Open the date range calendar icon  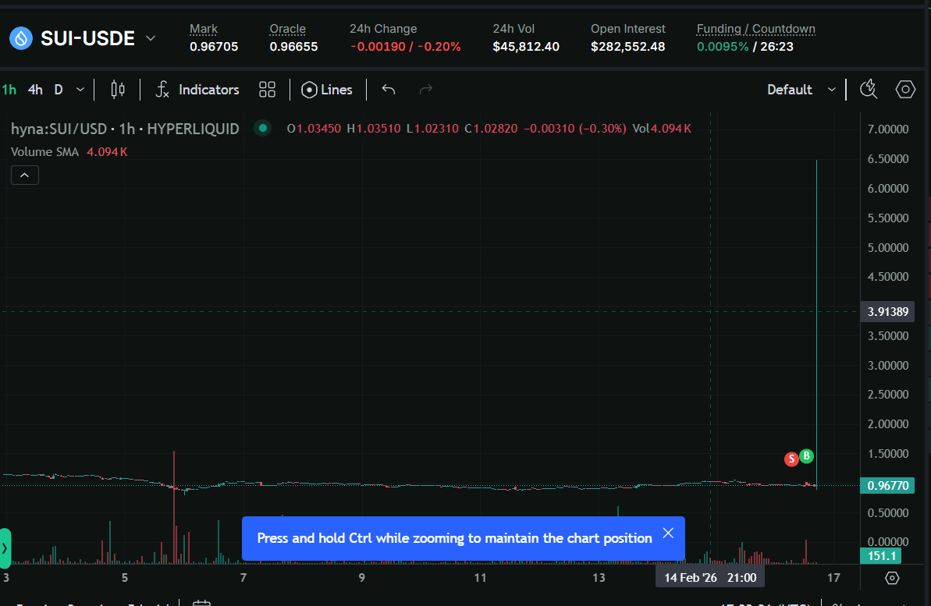click(x=202, y=602)
